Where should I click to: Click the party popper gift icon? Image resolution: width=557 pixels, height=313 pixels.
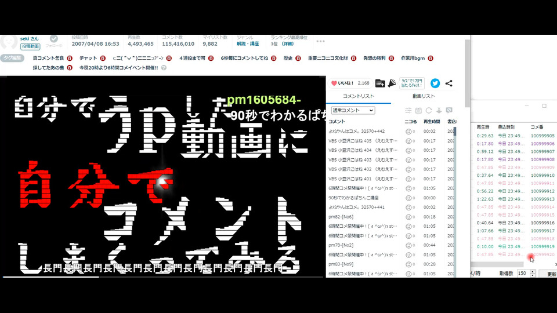click(392, 83)
